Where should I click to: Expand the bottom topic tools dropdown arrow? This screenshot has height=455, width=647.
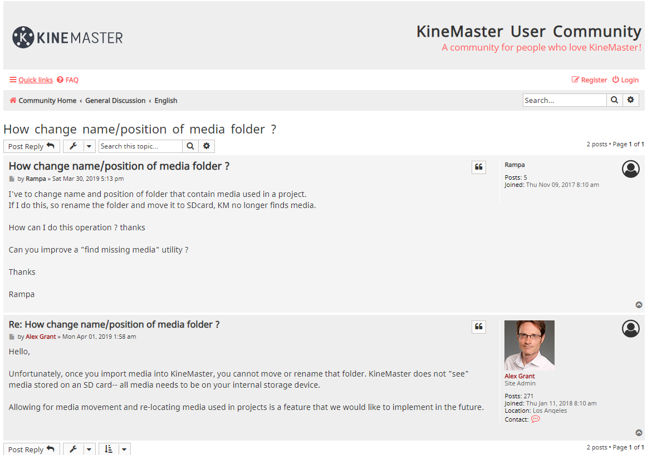[x=89, y=449]
